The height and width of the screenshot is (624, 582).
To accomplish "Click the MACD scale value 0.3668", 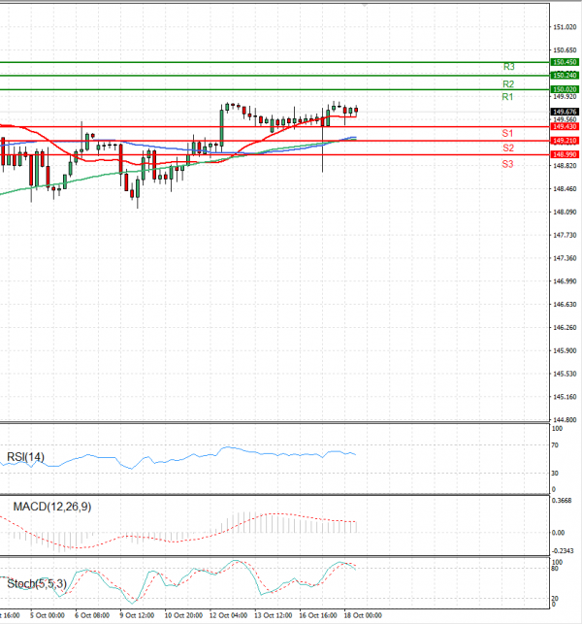I will click(562, 501).
